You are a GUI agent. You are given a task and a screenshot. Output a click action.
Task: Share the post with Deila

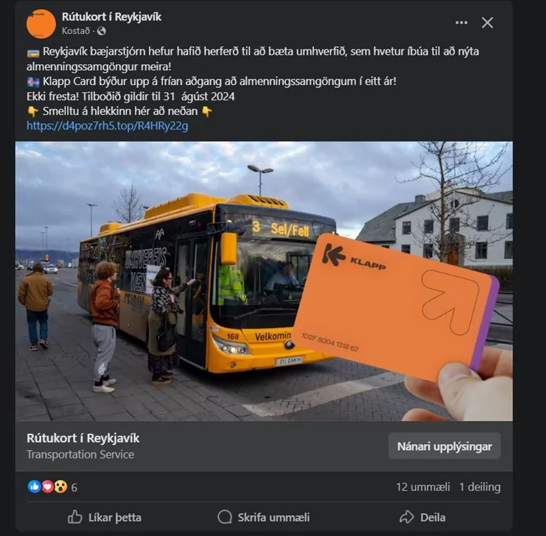[x=422, y=517]
